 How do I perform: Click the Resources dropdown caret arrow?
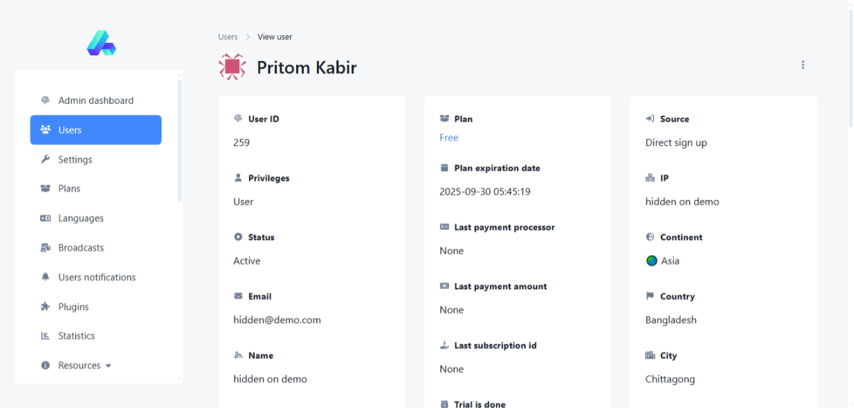click(x=109, y=366)
